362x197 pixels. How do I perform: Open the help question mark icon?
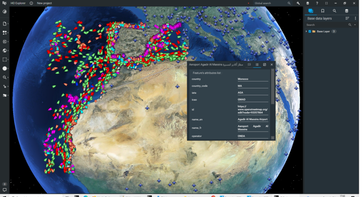317,3
